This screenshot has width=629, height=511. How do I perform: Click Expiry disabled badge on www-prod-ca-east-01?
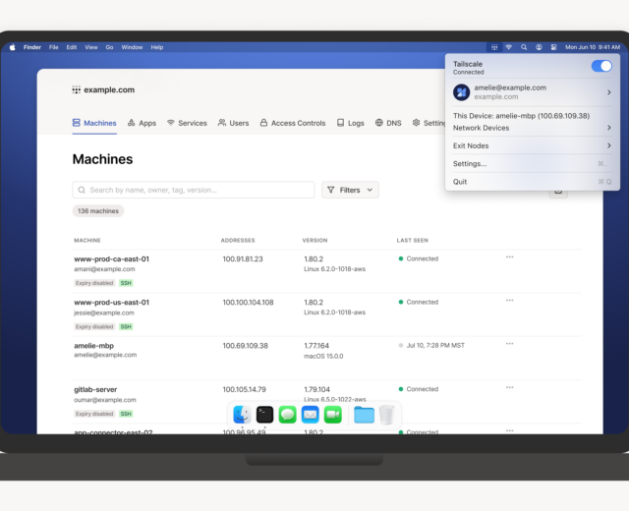click(94, 283)
